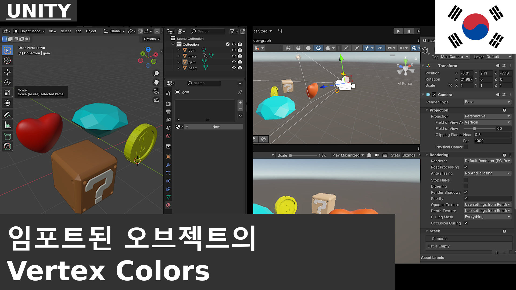
Task: Select the Blender Select Box tool
Action: coord(7,50)
